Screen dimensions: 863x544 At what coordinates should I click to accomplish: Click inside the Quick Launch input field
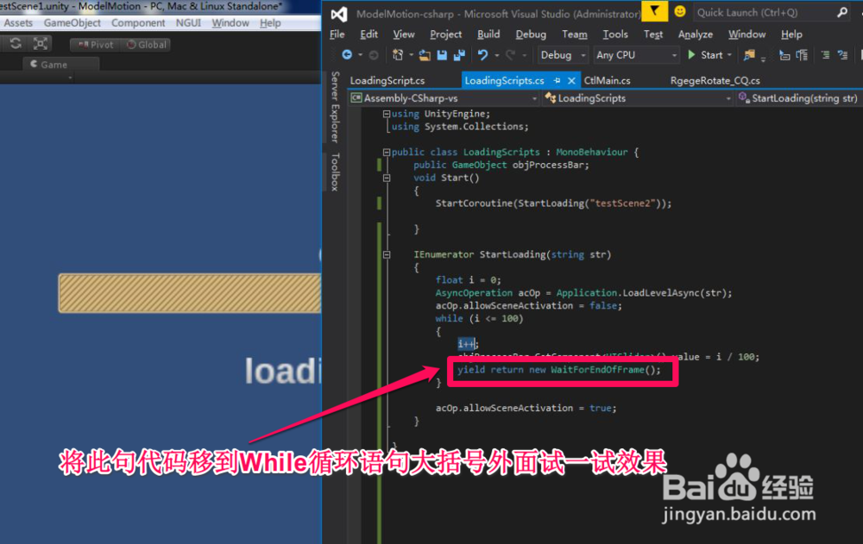click(759, 12)
